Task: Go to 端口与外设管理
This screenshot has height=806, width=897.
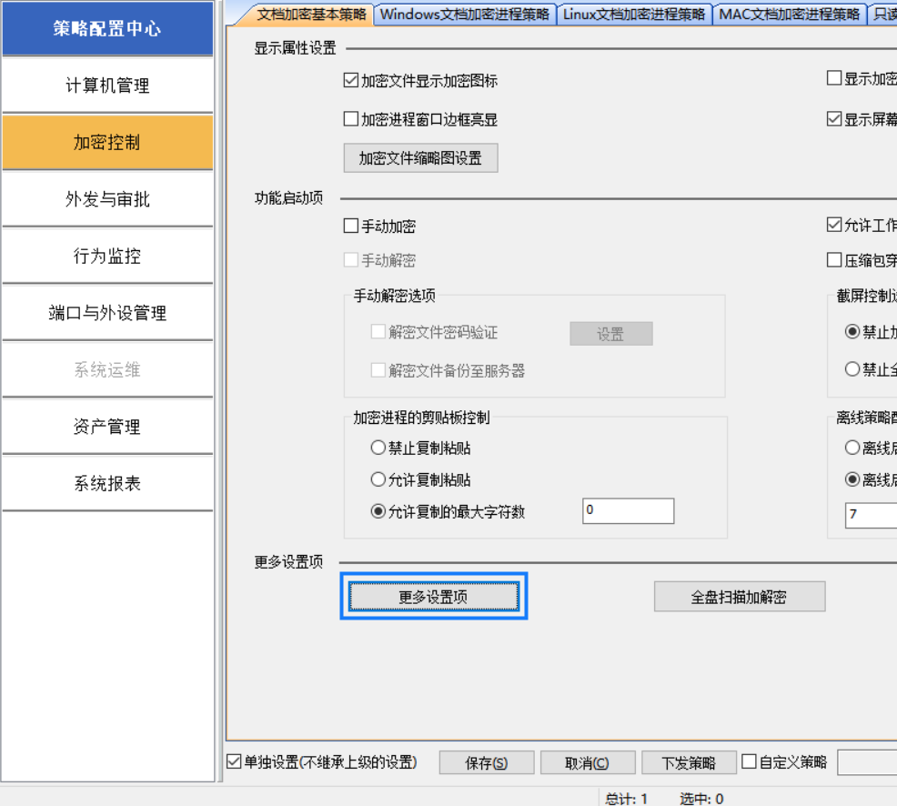Action: tap(107, 314)
